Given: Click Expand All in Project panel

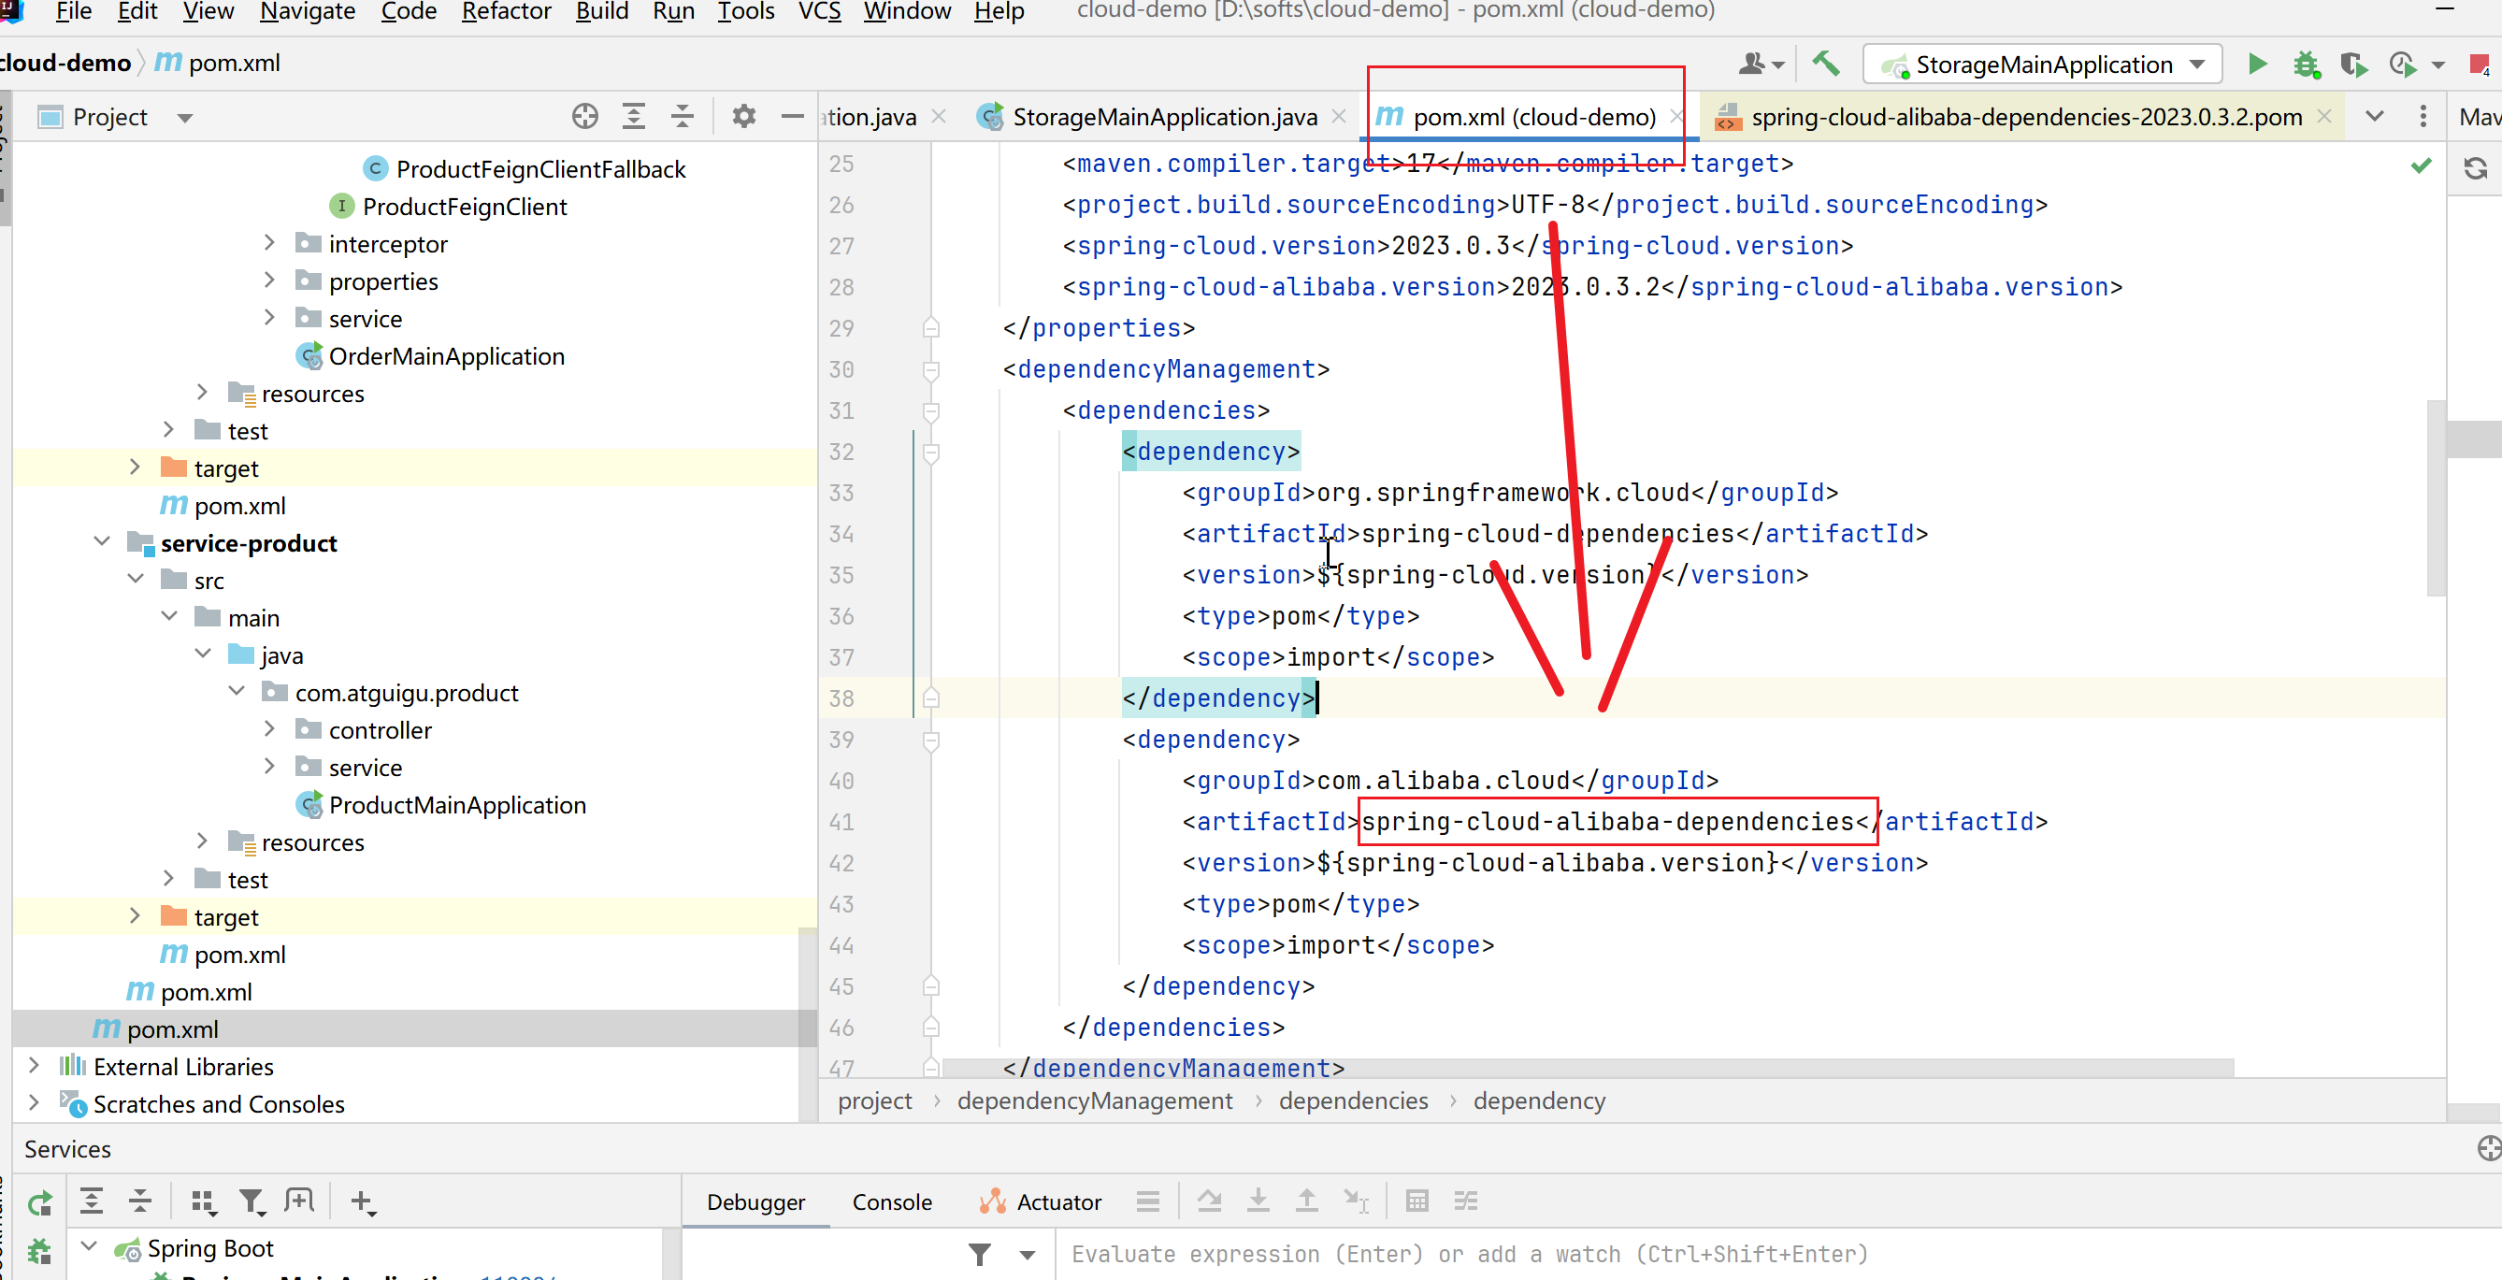Looking at the screenshot, I should pyautogui.click(x=633, y=117).
